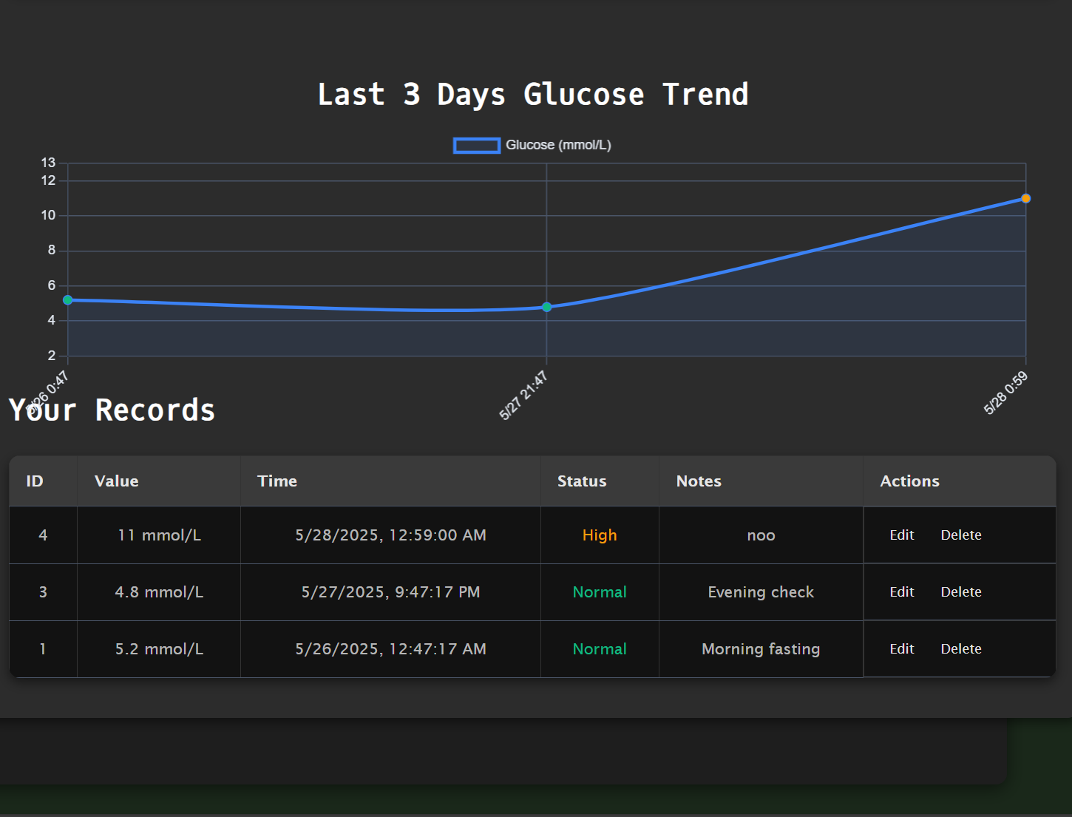Delete the Morning fasting record
The height and width of the screenshot is (817, 1072).
(961, 648)
